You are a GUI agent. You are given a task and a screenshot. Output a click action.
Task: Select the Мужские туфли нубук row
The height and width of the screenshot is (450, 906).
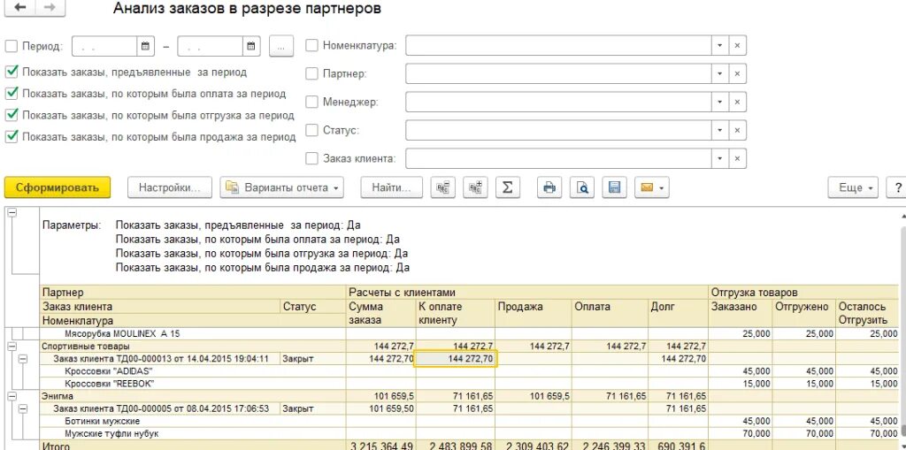click(469, 433)
